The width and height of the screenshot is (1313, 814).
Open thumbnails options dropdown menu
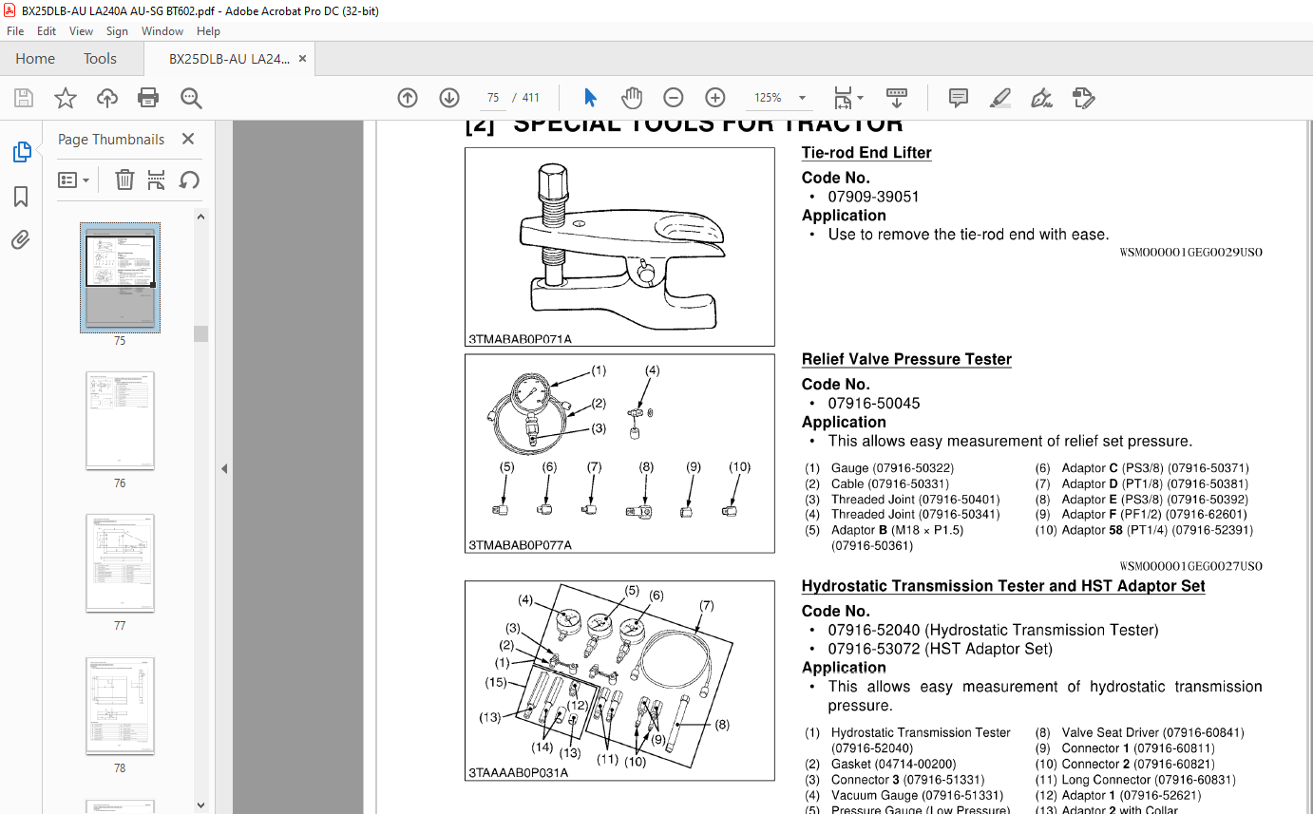click(74, 180)
